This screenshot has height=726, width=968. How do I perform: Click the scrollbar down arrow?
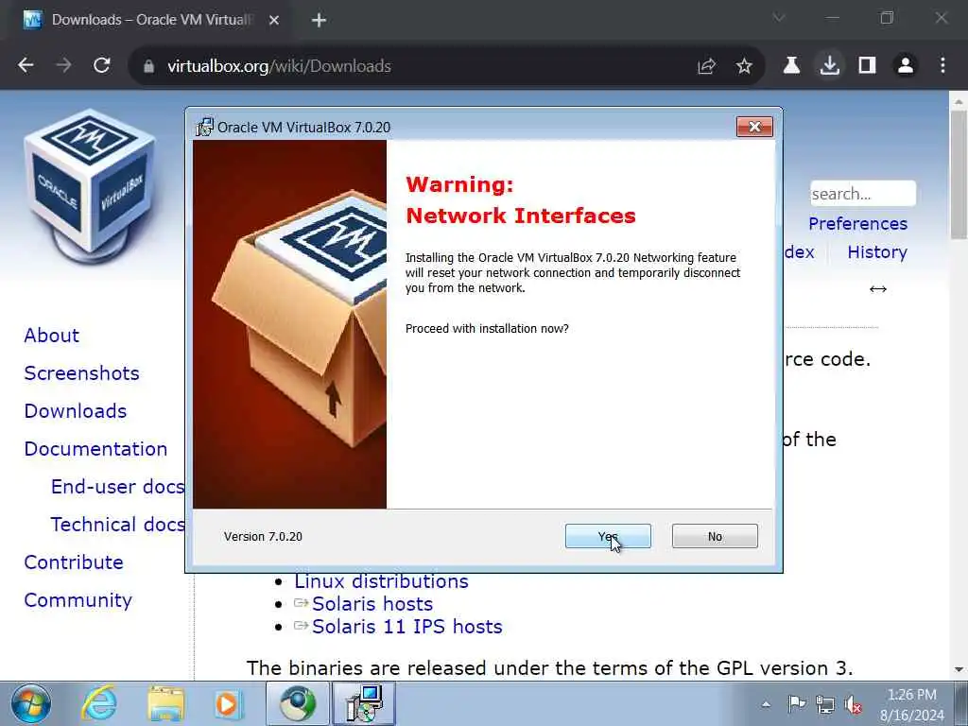coord(959,669)
